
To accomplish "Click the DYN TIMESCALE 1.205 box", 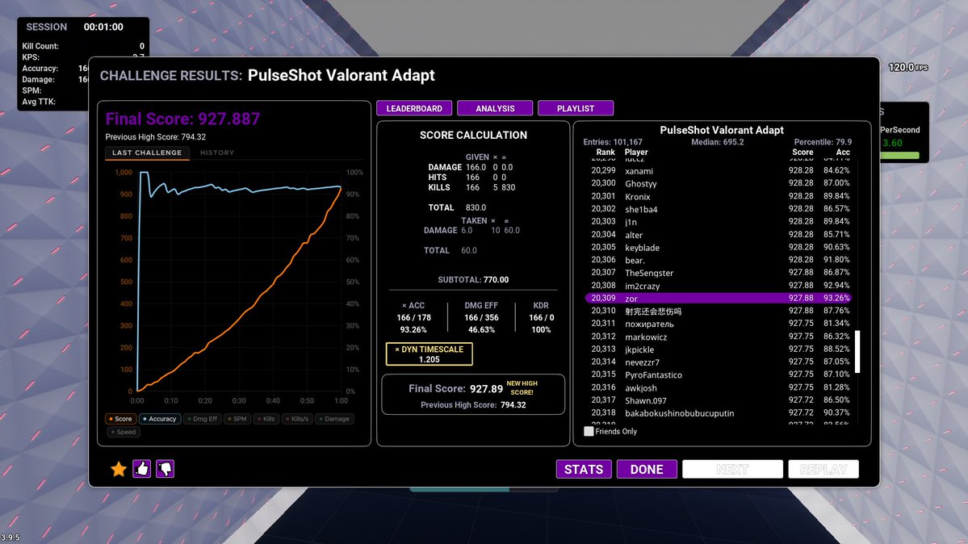I will pyautogui.click(x=429, y=354).
